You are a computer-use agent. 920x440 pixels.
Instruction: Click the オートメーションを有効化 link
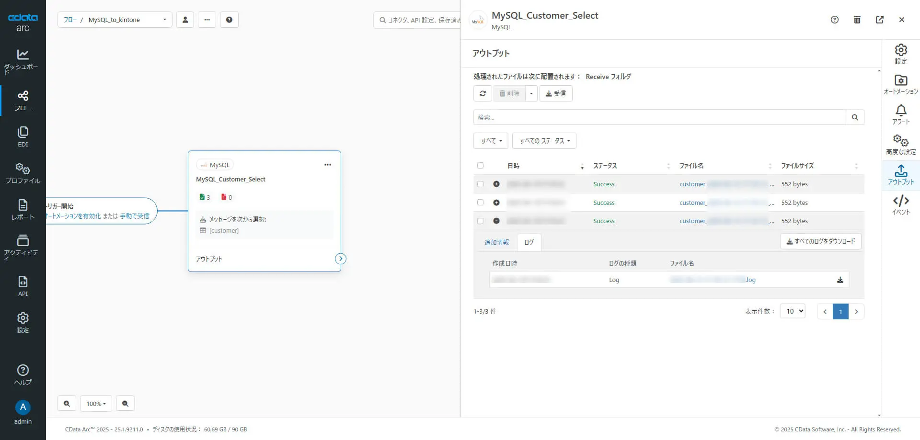pyautogui.click(x=73, y=216)
